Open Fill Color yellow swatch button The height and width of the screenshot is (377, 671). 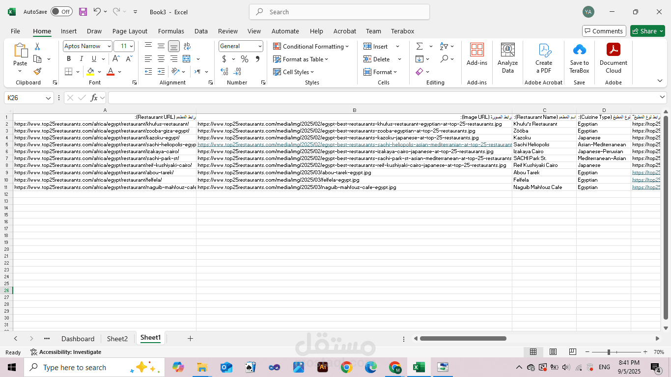coord(90,72)
